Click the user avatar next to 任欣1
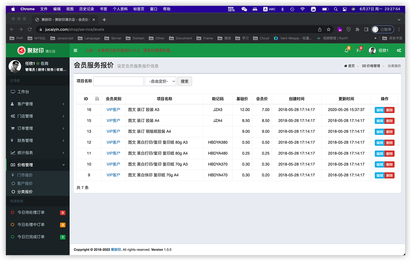 372,50
